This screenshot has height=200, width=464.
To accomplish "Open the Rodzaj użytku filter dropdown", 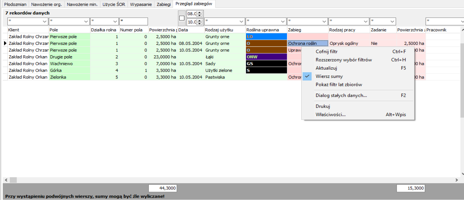I will click(x=241, y=21).
